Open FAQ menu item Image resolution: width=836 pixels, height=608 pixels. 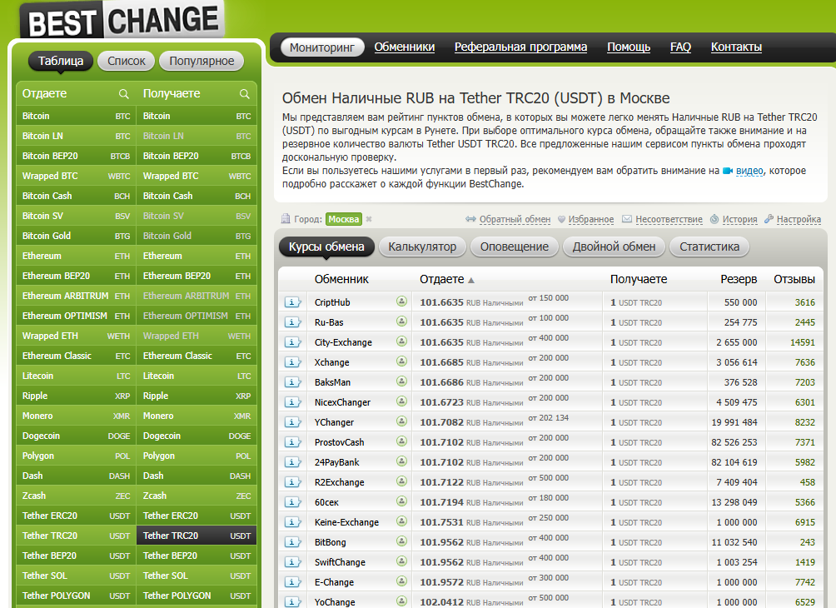tap(680, 47)
